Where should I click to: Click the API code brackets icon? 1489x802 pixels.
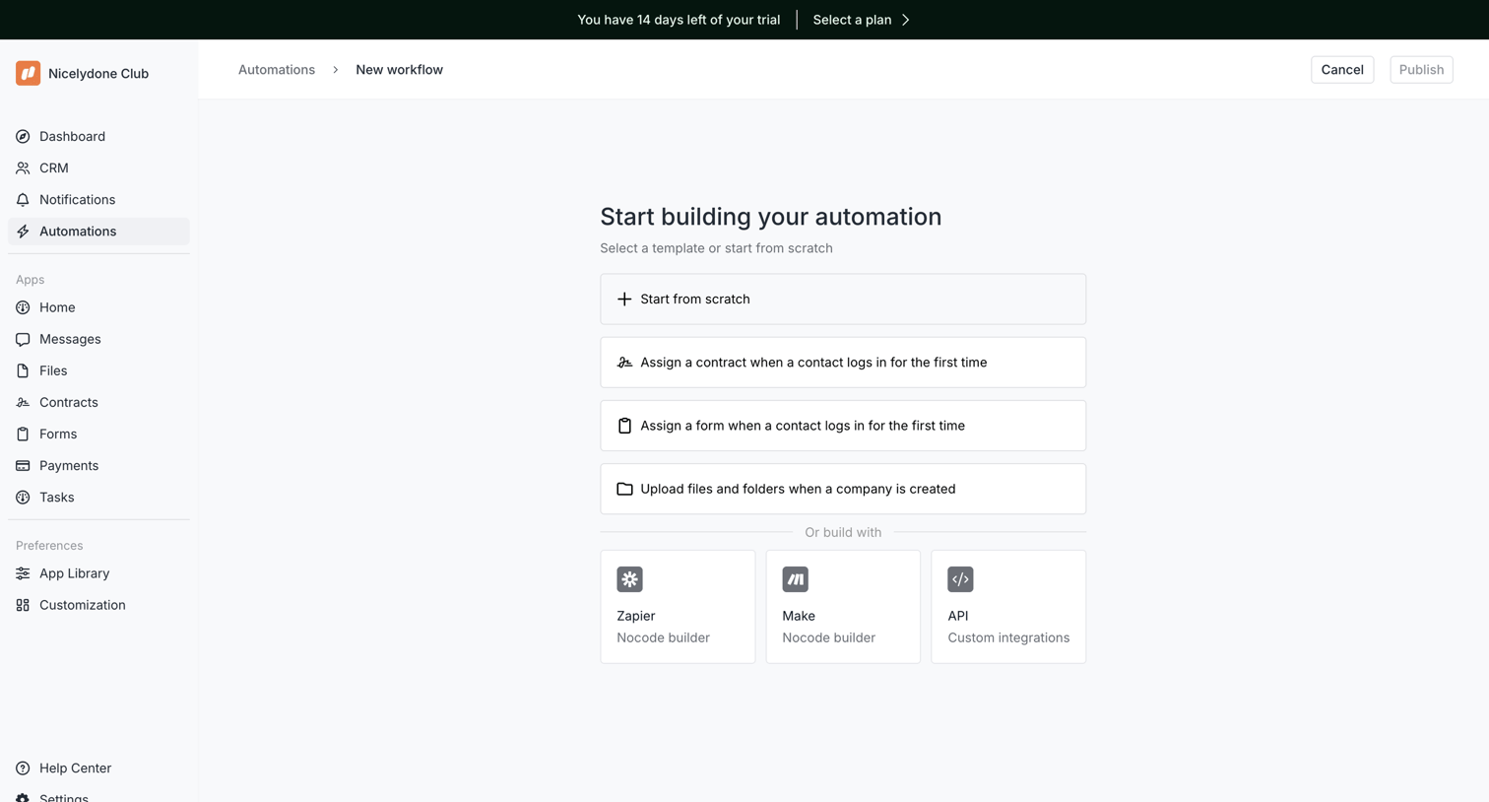tap(960, 579)
